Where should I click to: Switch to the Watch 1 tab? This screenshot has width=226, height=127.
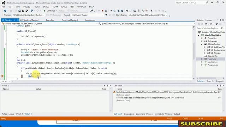coord(19,114)
